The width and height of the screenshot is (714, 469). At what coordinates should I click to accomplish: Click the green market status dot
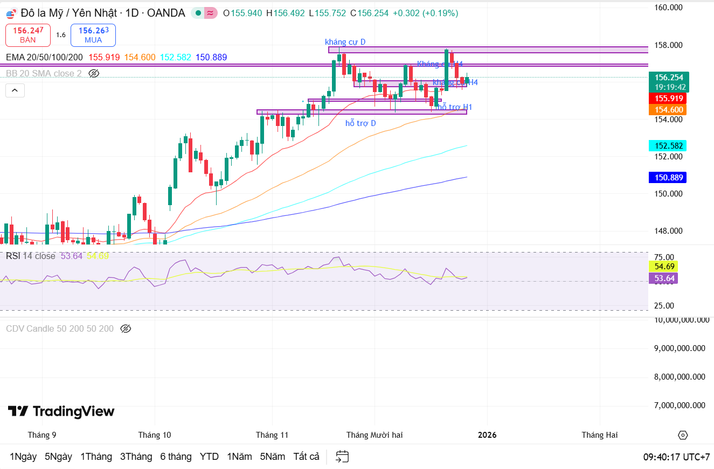(199, 13)
